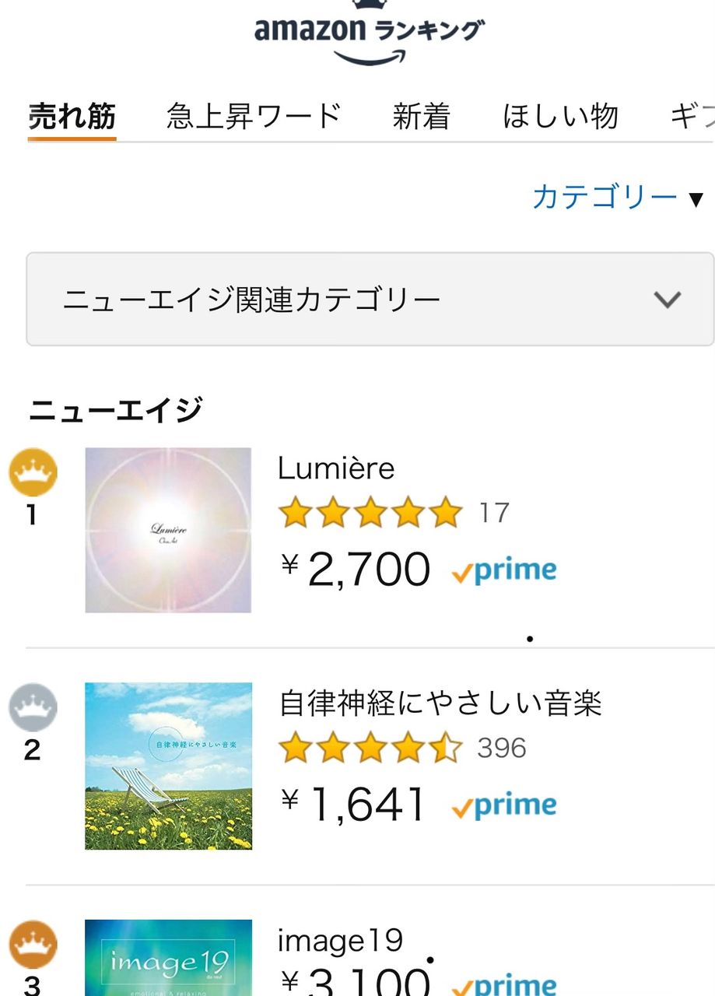Screen dimensions: 715x996
Task: Tap the bronze crown rank 3 badge
Action: pyautogui.click(x=33, y=945)
